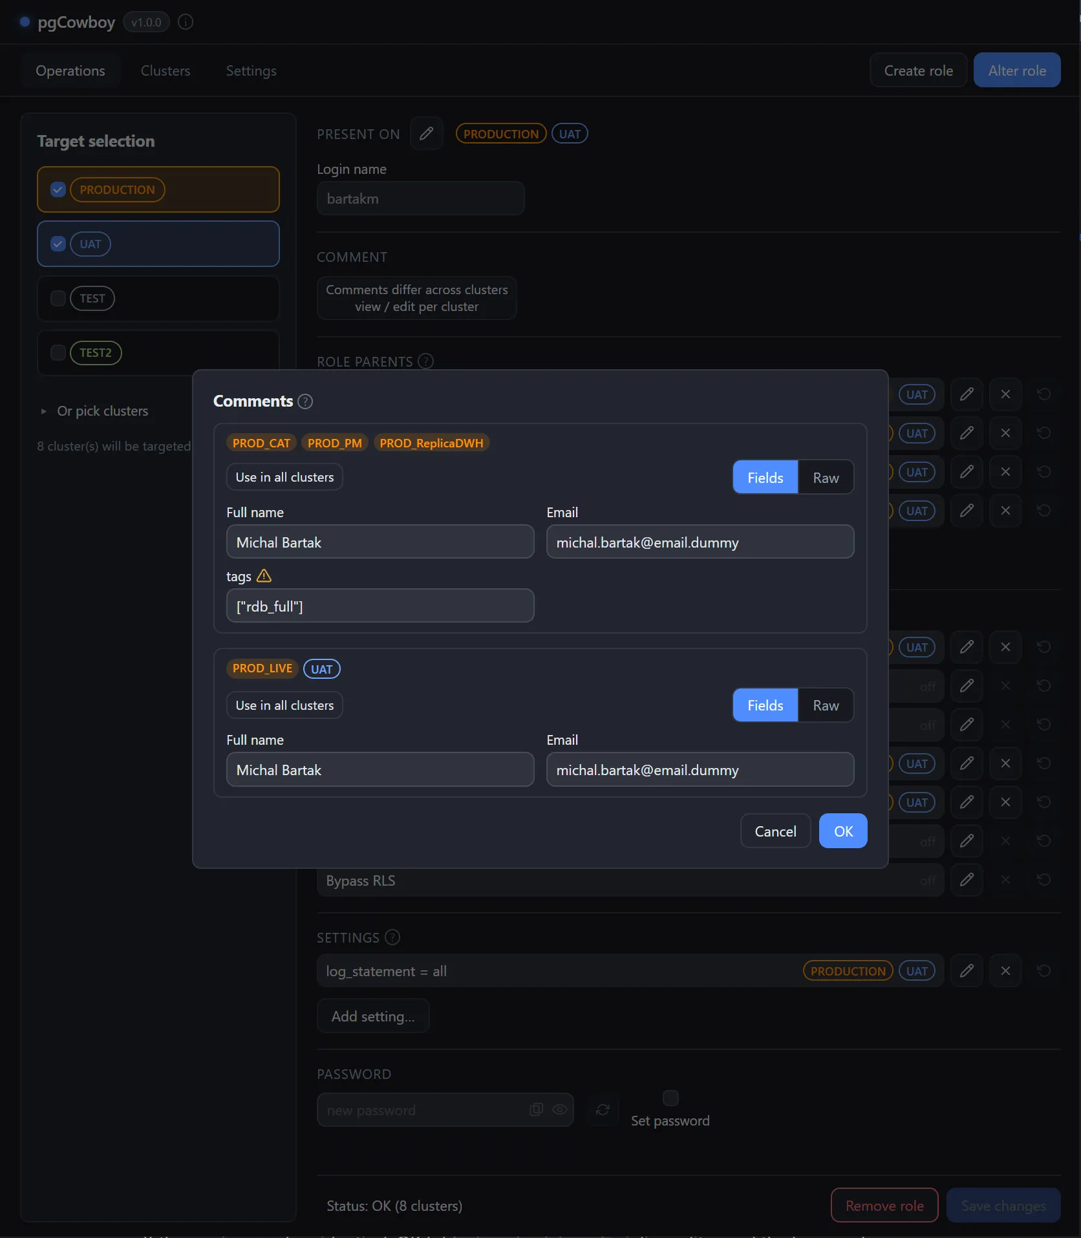
Task: Click the tags field containing rdb_full
Action: coord(380,606)
